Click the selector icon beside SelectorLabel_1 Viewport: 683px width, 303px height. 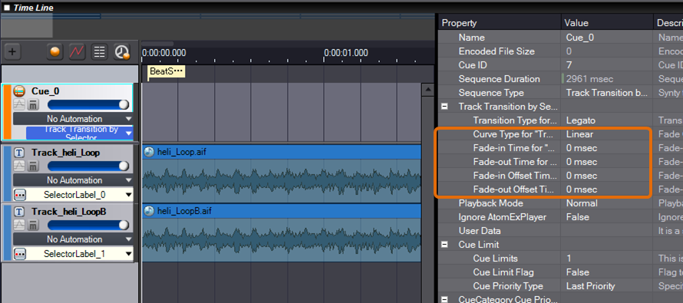pos(20,253)
